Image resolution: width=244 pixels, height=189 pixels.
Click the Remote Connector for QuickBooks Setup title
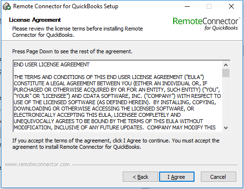click(x=65, y=6)
